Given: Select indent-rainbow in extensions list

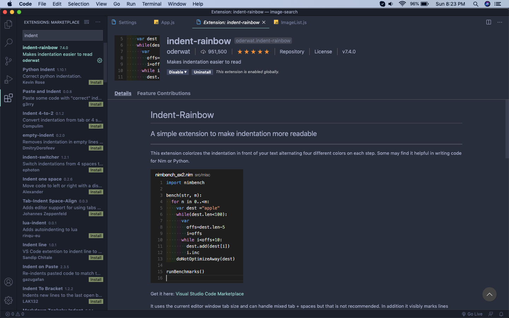Looking at the screenshot, I should click(x=62, y=54).
